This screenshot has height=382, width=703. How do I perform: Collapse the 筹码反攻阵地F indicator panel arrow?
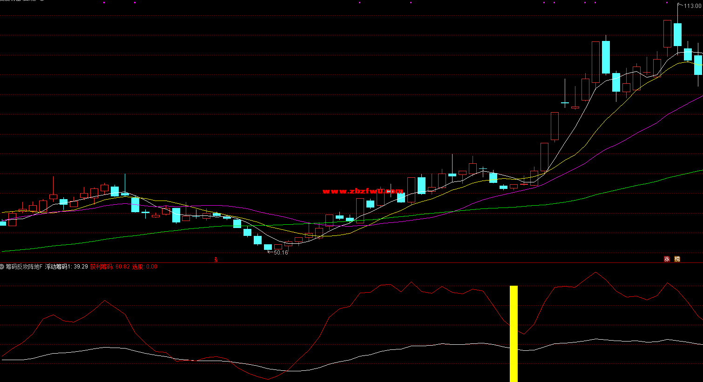2,267
